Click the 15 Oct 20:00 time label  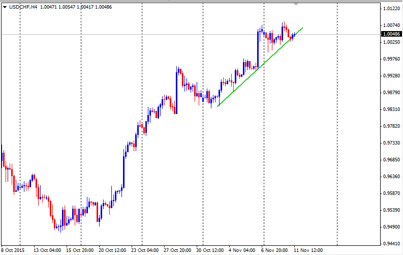(x=80, y=250)
